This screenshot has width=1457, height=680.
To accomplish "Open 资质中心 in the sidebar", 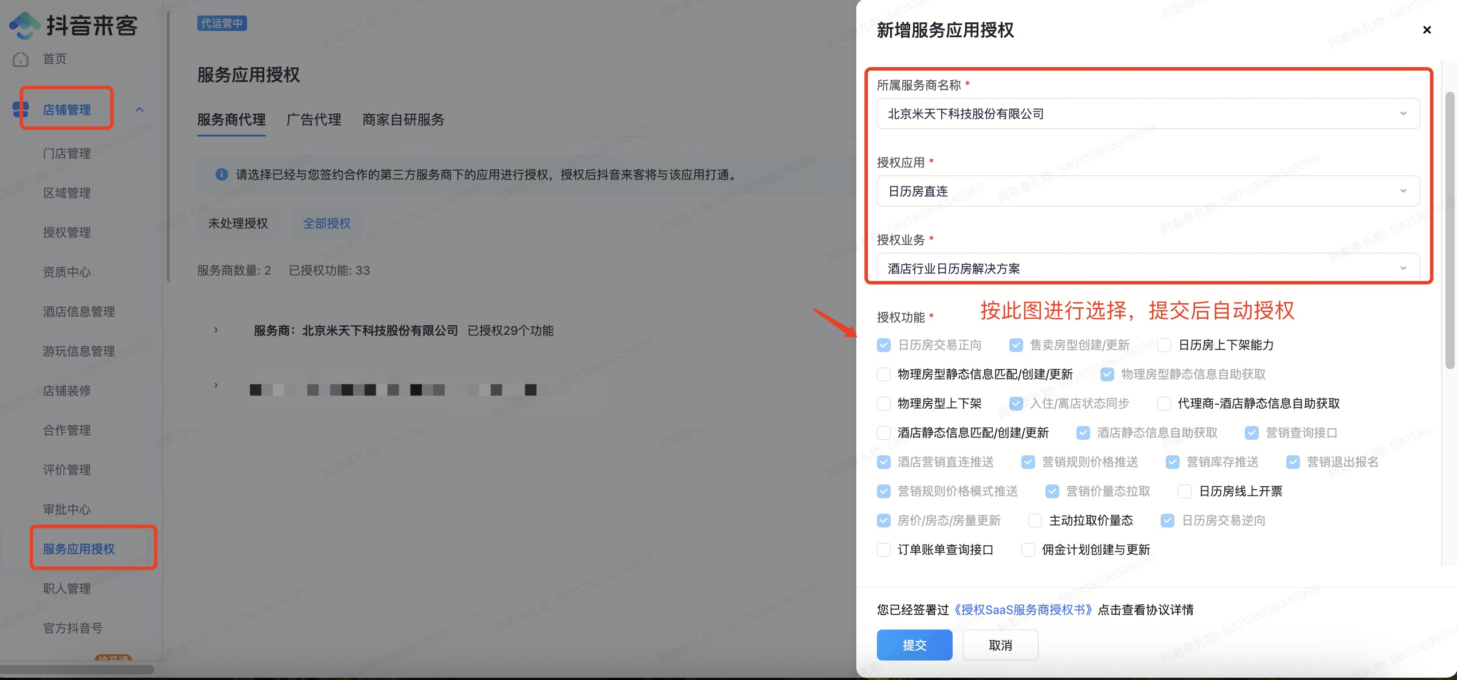I will pos(67,272).
